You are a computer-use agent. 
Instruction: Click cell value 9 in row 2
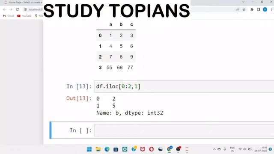pyautogui.click(x=131, y=57)
